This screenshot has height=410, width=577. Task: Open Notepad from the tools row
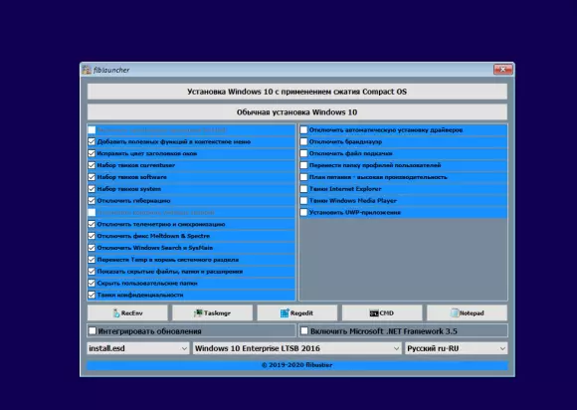tap(467, 312)
